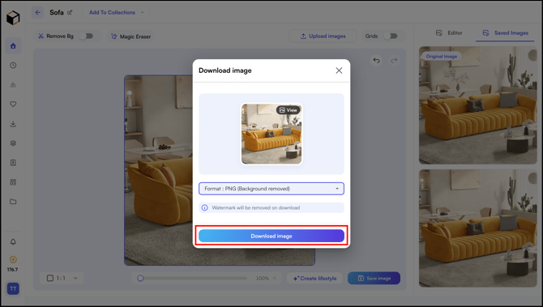The width and height of the screenshot is (543, 307).
Task: Toggle the Remove Bg switch
Action: 86,36
